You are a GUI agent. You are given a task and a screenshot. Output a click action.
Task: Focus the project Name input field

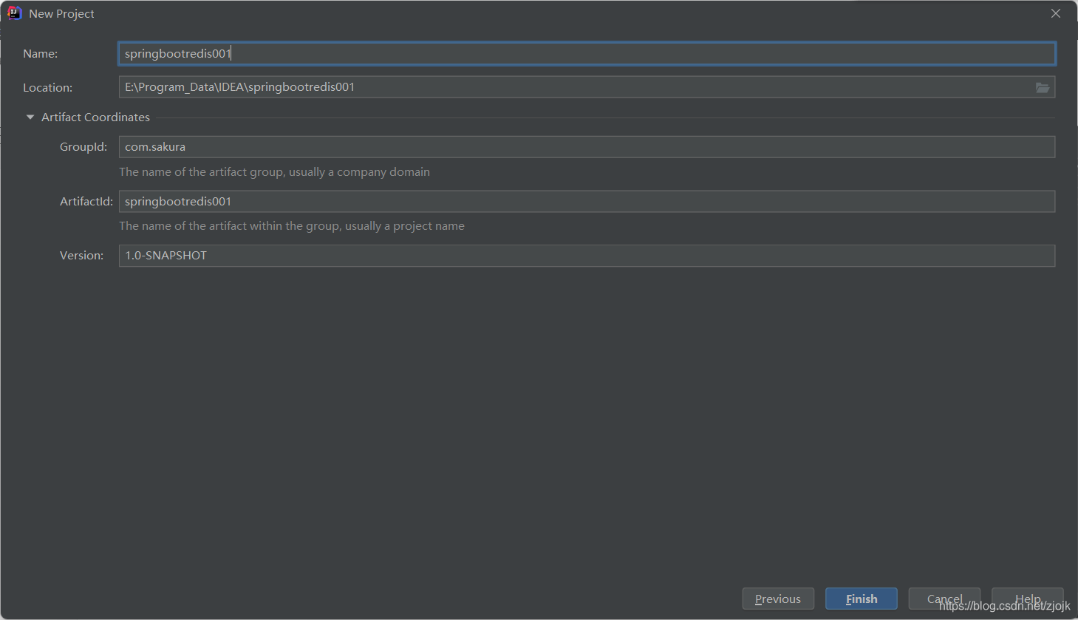click(587, 53)
